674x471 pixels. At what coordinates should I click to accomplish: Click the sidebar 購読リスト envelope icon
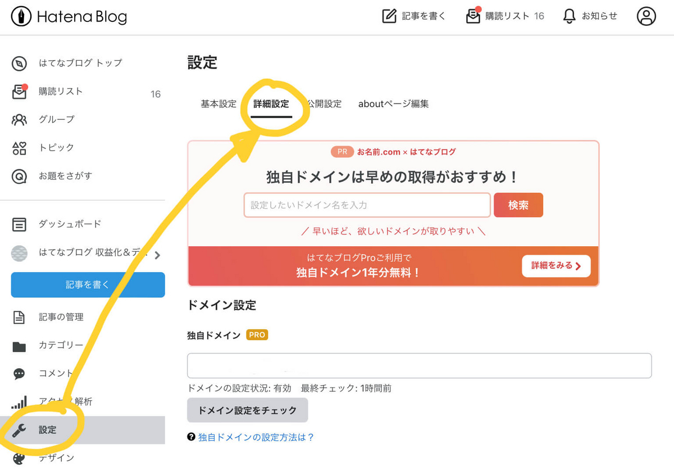point(20,92)
